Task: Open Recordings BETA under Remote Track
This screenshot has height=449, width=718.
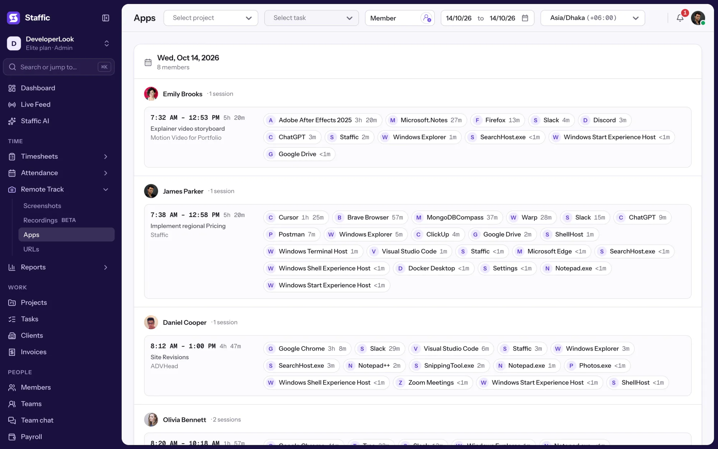Action: 66,220
